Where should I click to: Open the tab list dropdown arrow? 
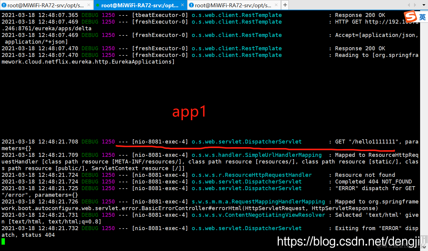pyautogui.click(x=424, y=5)
